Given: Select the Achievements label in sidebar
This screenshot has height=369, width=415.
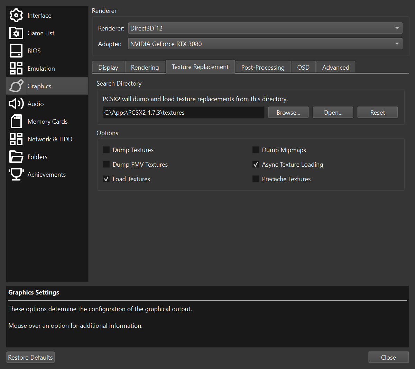Looking at the screenshot, I should 47,174.
